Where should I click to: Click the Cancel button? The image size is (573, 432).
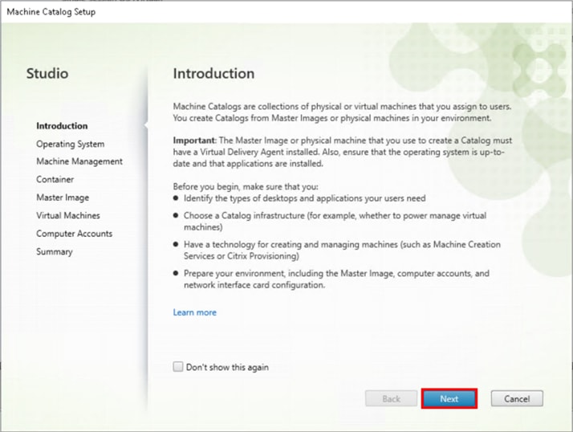(517, 398)
